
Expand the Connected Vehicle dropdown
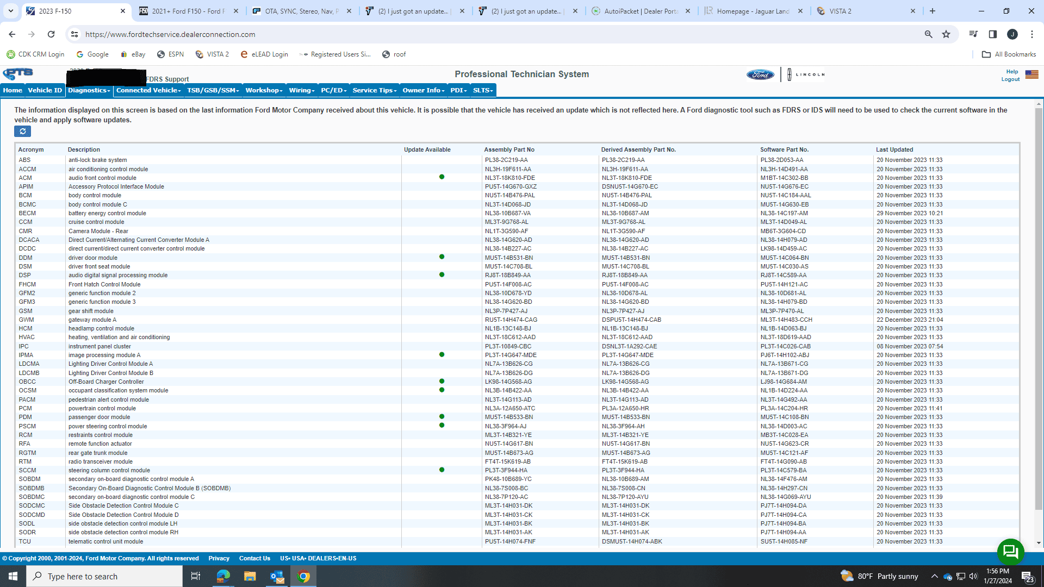[148, 90]
